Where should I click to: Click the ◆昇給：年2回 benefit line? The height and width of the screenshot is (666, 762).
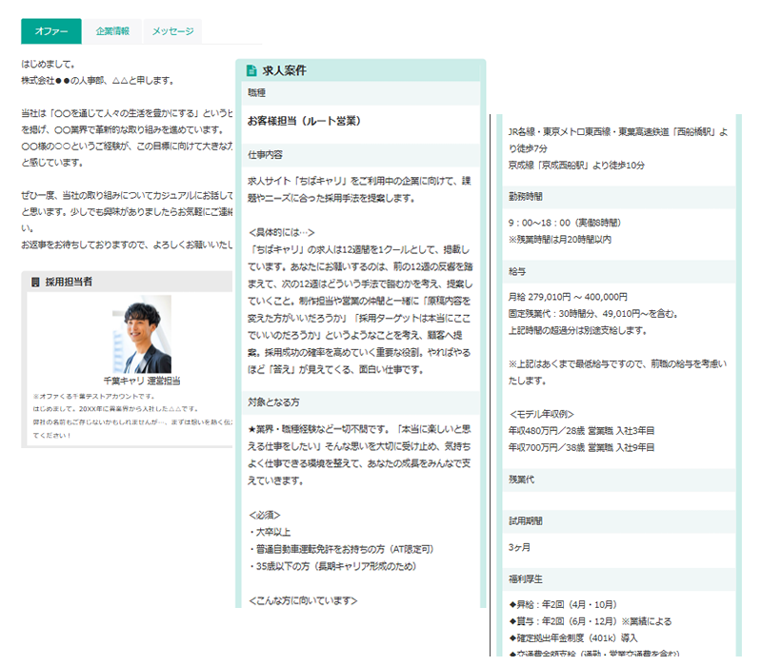[563, 604]
